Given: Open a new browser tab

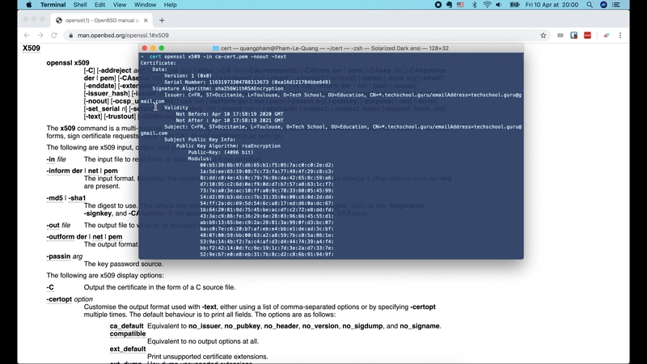Looking at the screenshot, I should 162,20.
